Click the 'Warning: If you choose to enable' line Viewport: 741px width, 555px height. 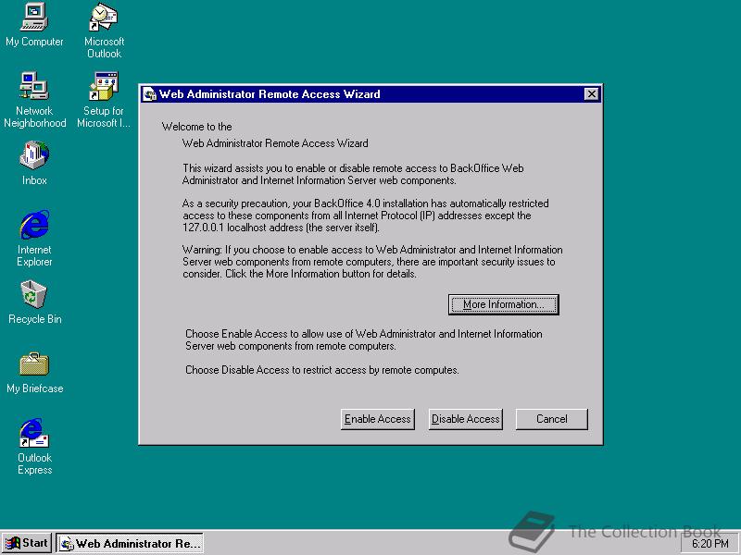point(372,250)
